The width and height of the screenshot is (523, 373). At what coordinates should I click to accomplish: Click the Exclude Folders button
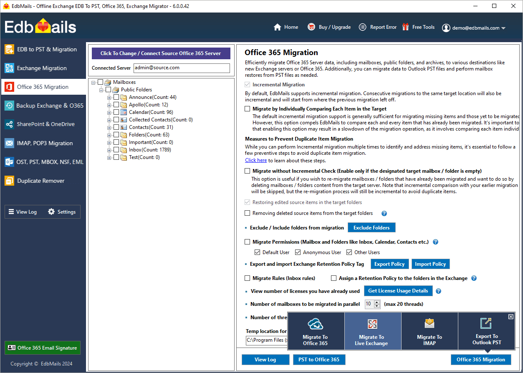(x=371, y=228)
